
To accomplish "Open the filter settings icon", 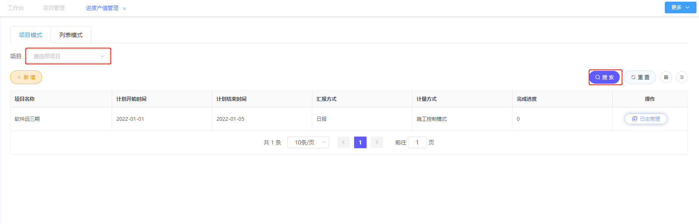I will [x=682, y=77].
